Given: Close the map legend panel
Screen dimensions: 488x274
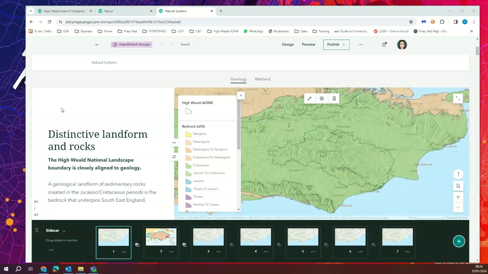Looking at the screenshot, I should coord(241,96).
